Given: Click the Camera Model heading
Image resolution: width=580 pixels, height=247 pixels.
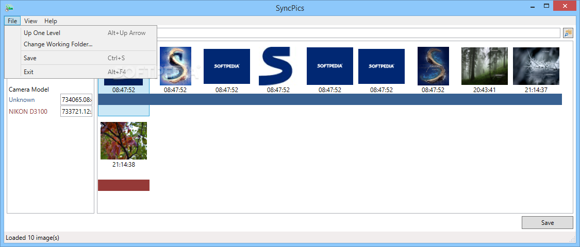Looking at the screenshot, I should (x=29, y=90).
